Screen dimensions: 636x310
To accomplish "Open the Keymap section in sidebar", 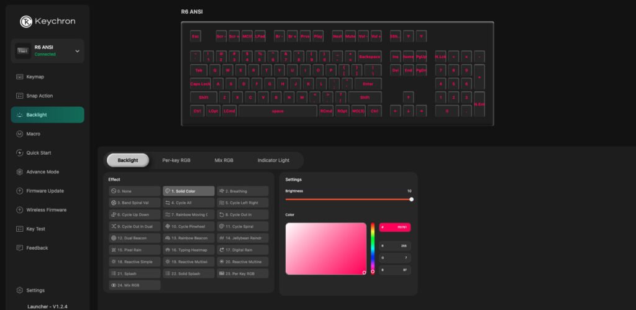I will (x=35, y=77).
